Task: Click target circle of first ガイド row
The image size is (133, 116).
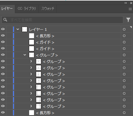Action: pyautogui.click(x=124, y=42)
